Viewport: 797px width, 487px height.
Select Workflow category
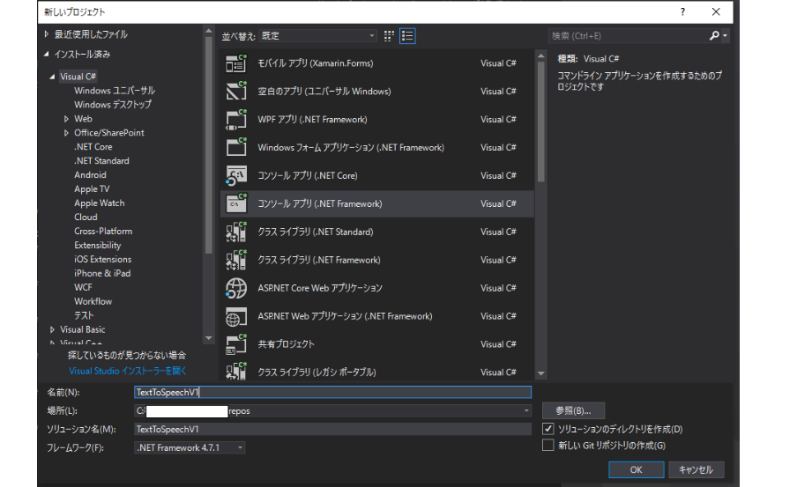point(93,302)
